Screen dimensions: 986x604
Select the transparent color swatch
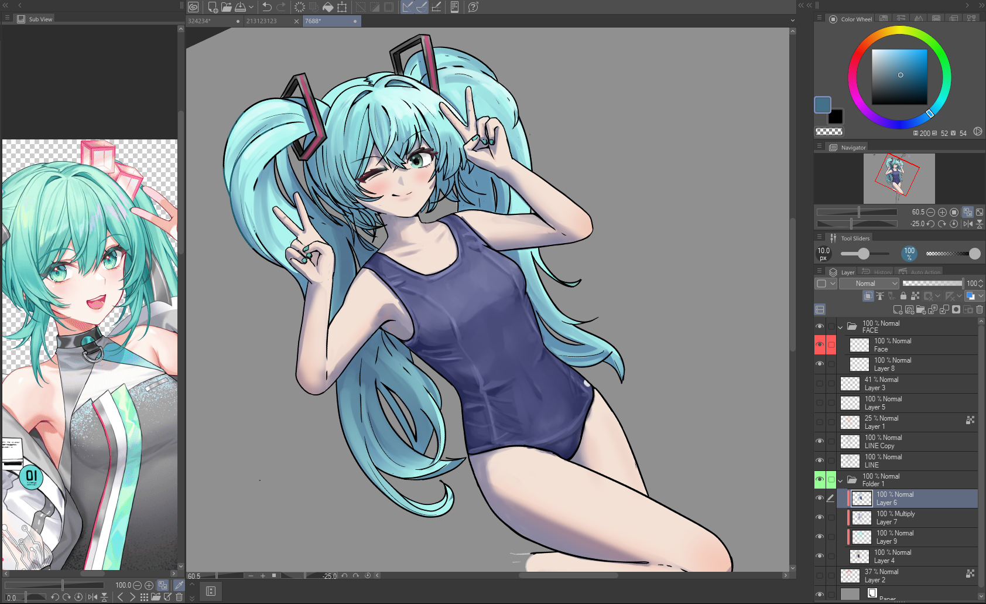[x=829, y=132]
